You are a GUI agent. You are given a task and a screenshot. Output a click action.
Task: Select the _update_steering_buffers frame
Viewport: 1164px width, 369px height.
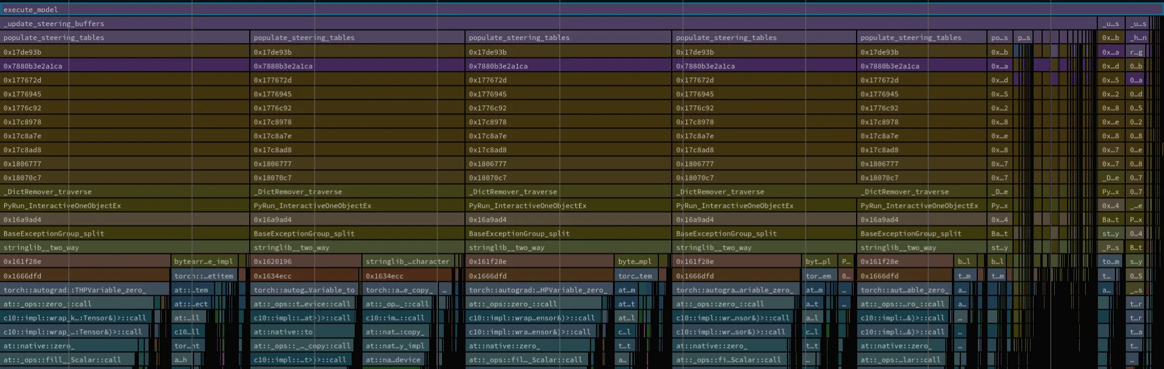(x=546, y=24)
